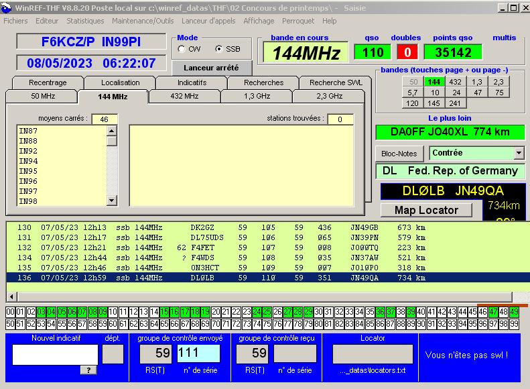Select log row 134 with F4WDS
The width and height of the screenshot is (530, 389).
(x=267, y=258)
